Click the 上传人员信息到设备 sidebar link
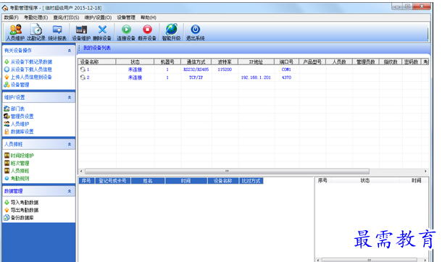This screenshot has height=262, width=442. pyautogui.click(x=31, y=77)
